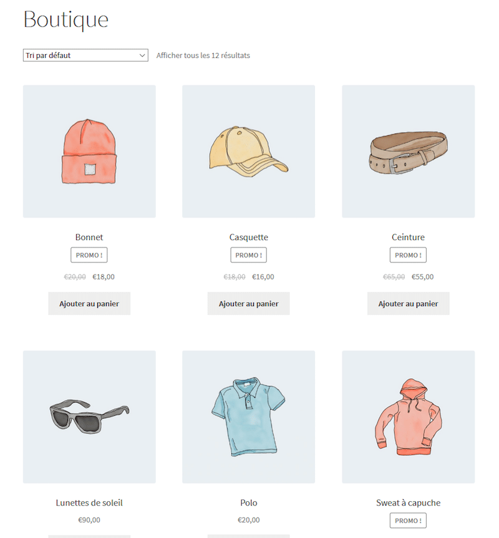Click the PROMO badge under Sweat à capuche
499x538 pixels.
409,521
